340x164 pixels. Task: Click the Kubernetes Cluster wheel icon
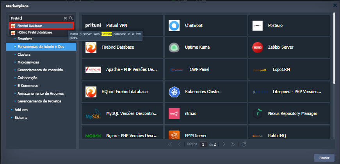pyautogui.click(x=174, y=92)
